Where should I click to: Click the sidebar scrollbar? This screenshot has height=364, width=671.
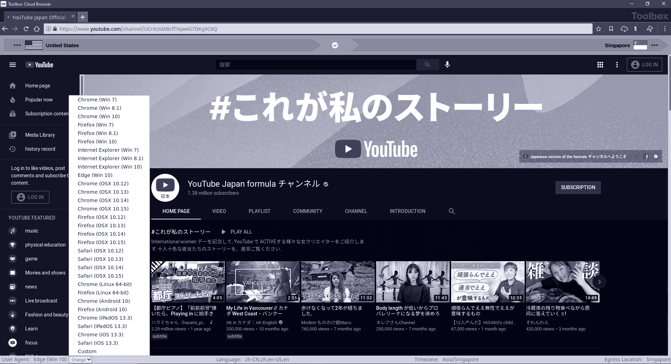(x=82, y=86)
